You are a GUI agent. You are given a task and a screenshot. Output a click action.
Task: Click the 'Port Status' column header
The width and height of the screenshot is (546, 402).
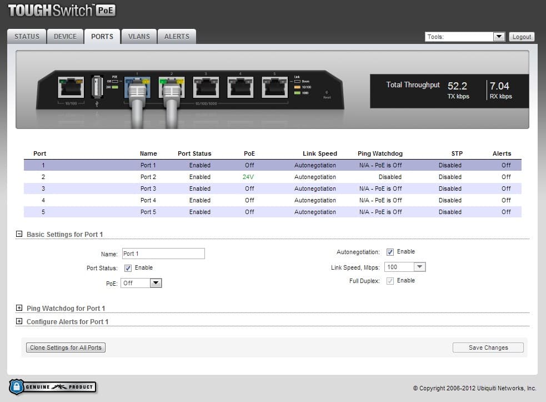click(x=194, y=153)
